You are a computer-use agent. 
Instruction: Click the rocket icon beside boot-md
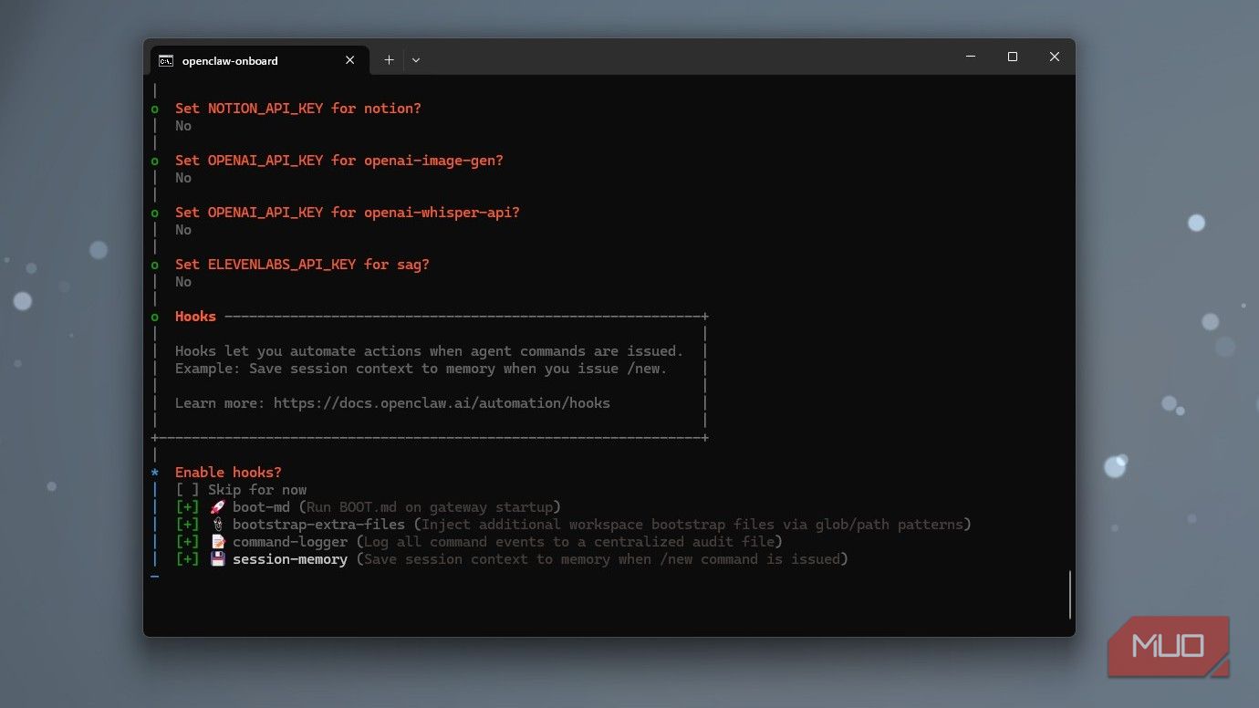point(217,507)
